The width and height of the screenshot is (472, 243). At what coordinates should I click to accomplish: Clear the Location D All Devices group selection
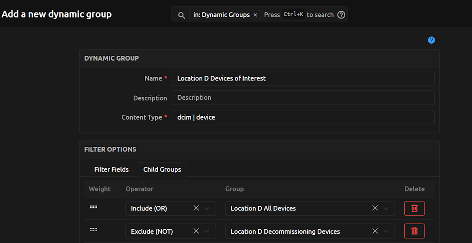coord(375,208)
